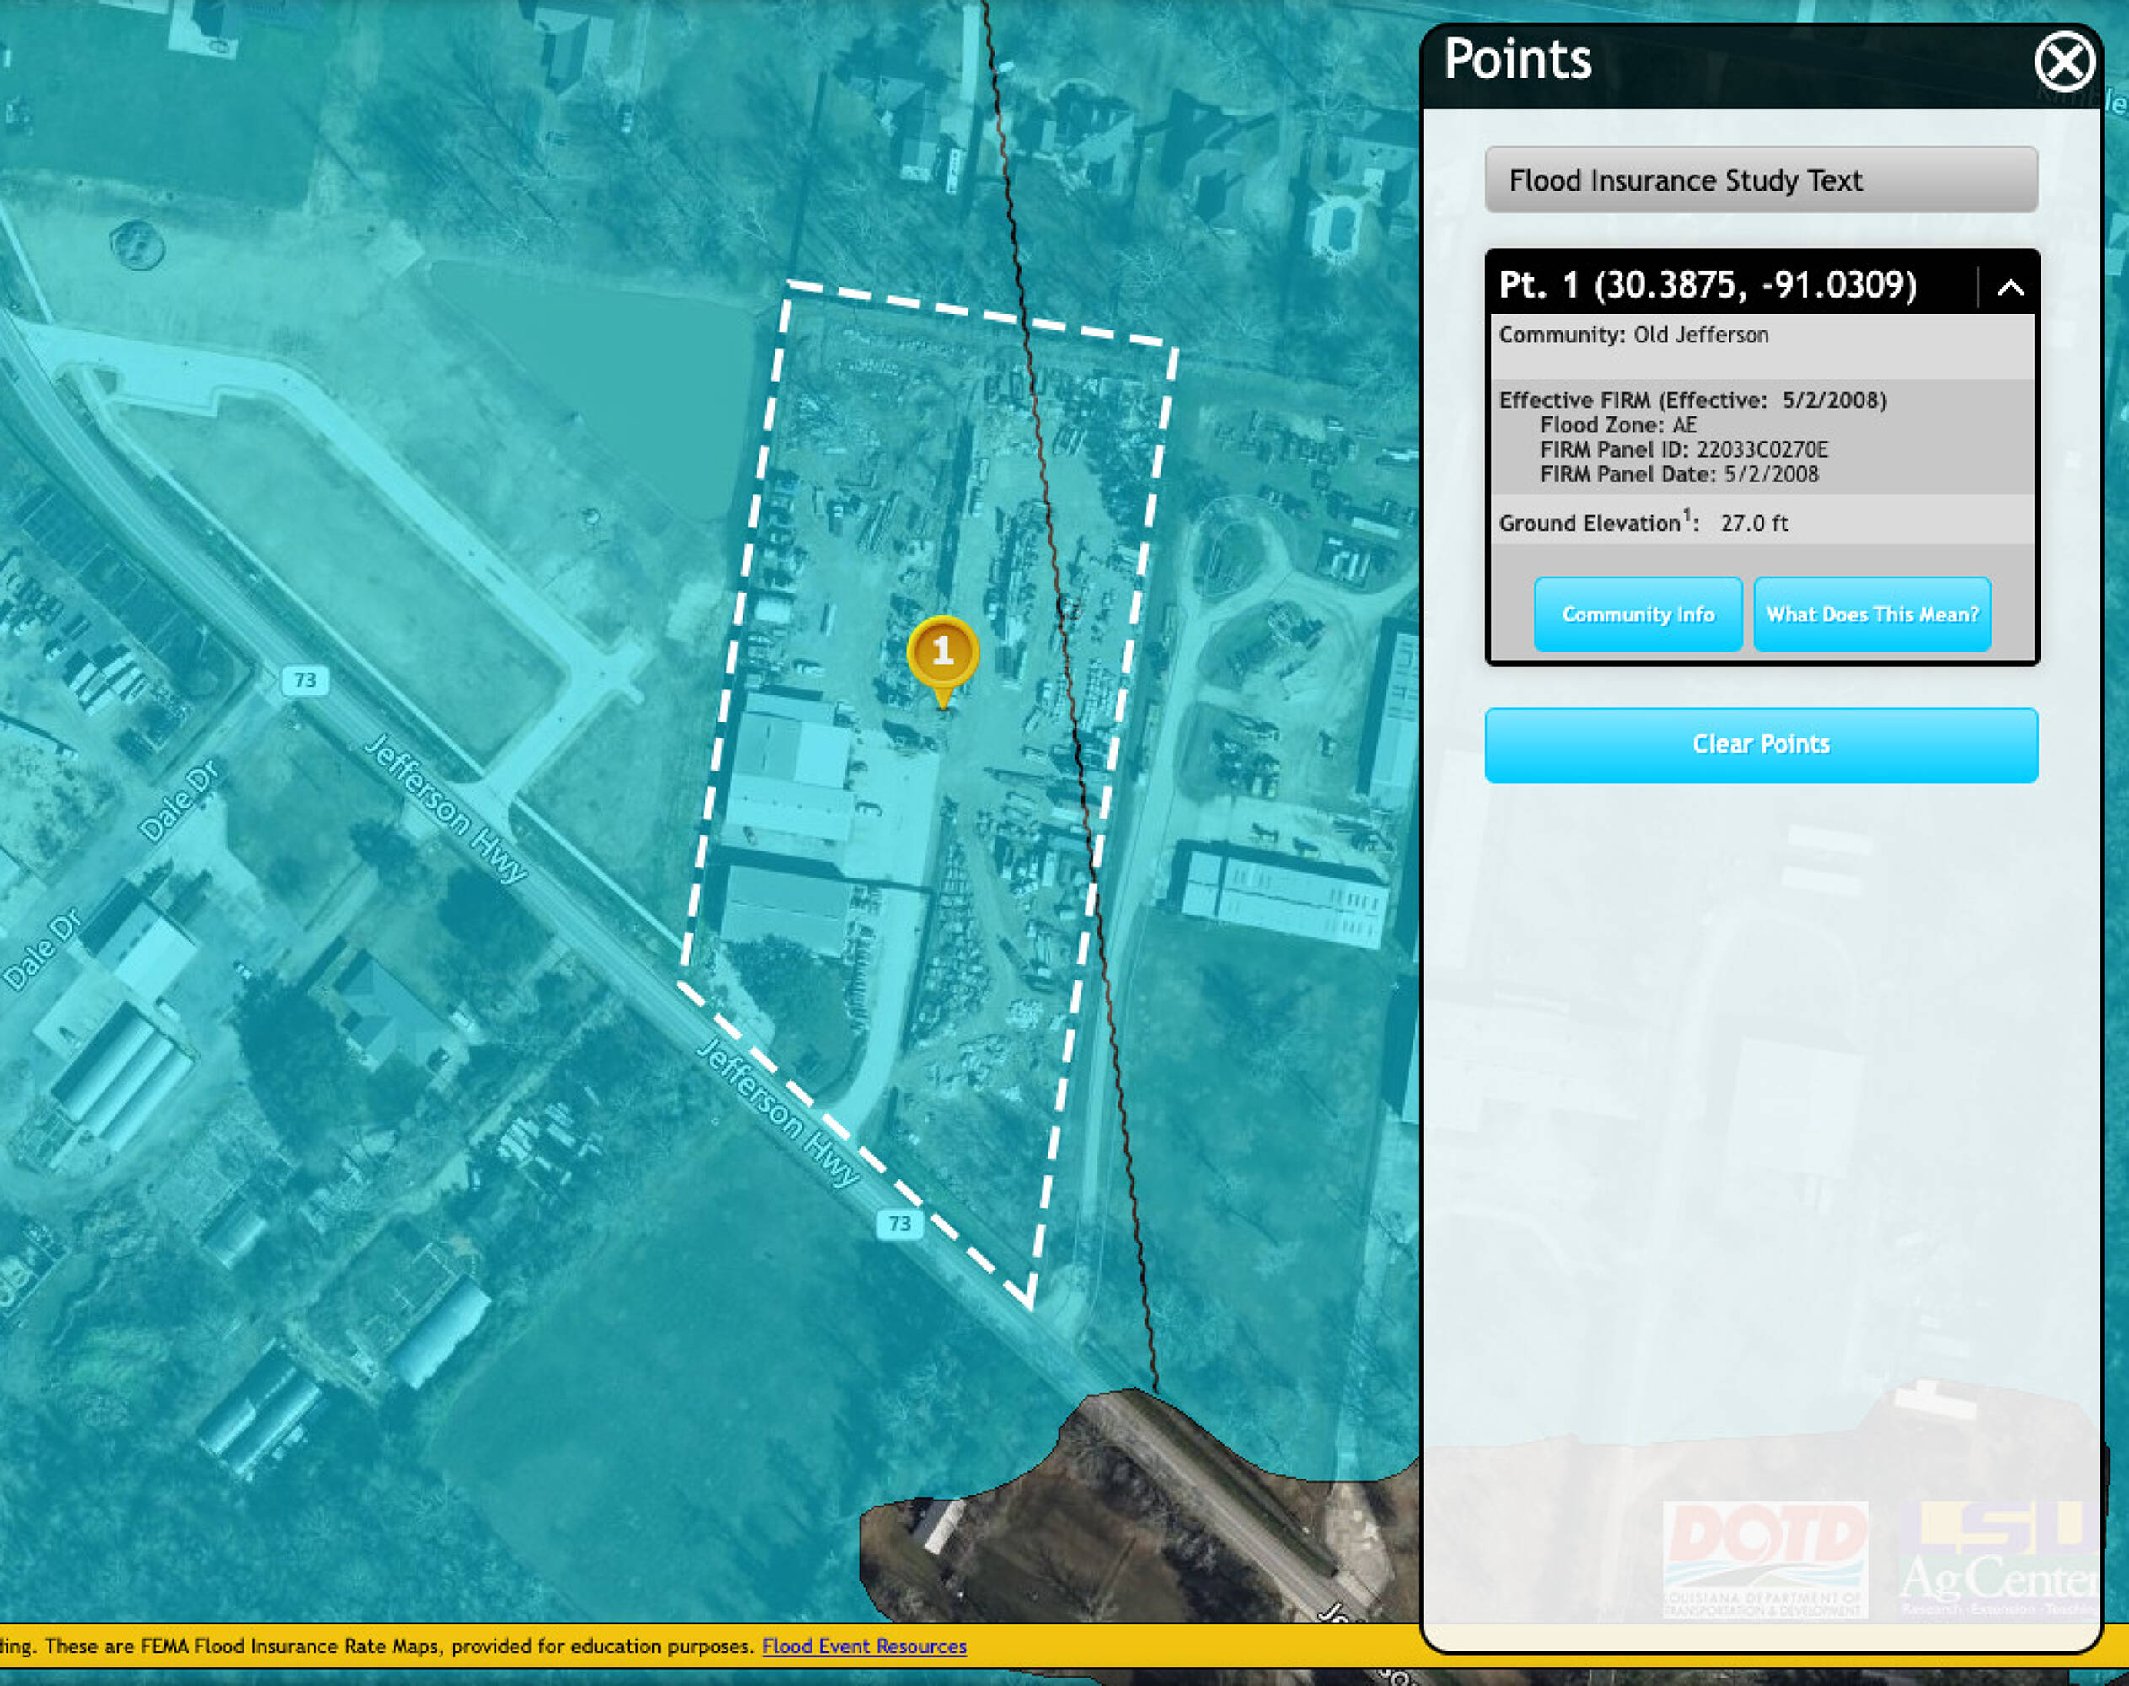Follow the Flood Event Resources link

click(x=864, y=1646)
